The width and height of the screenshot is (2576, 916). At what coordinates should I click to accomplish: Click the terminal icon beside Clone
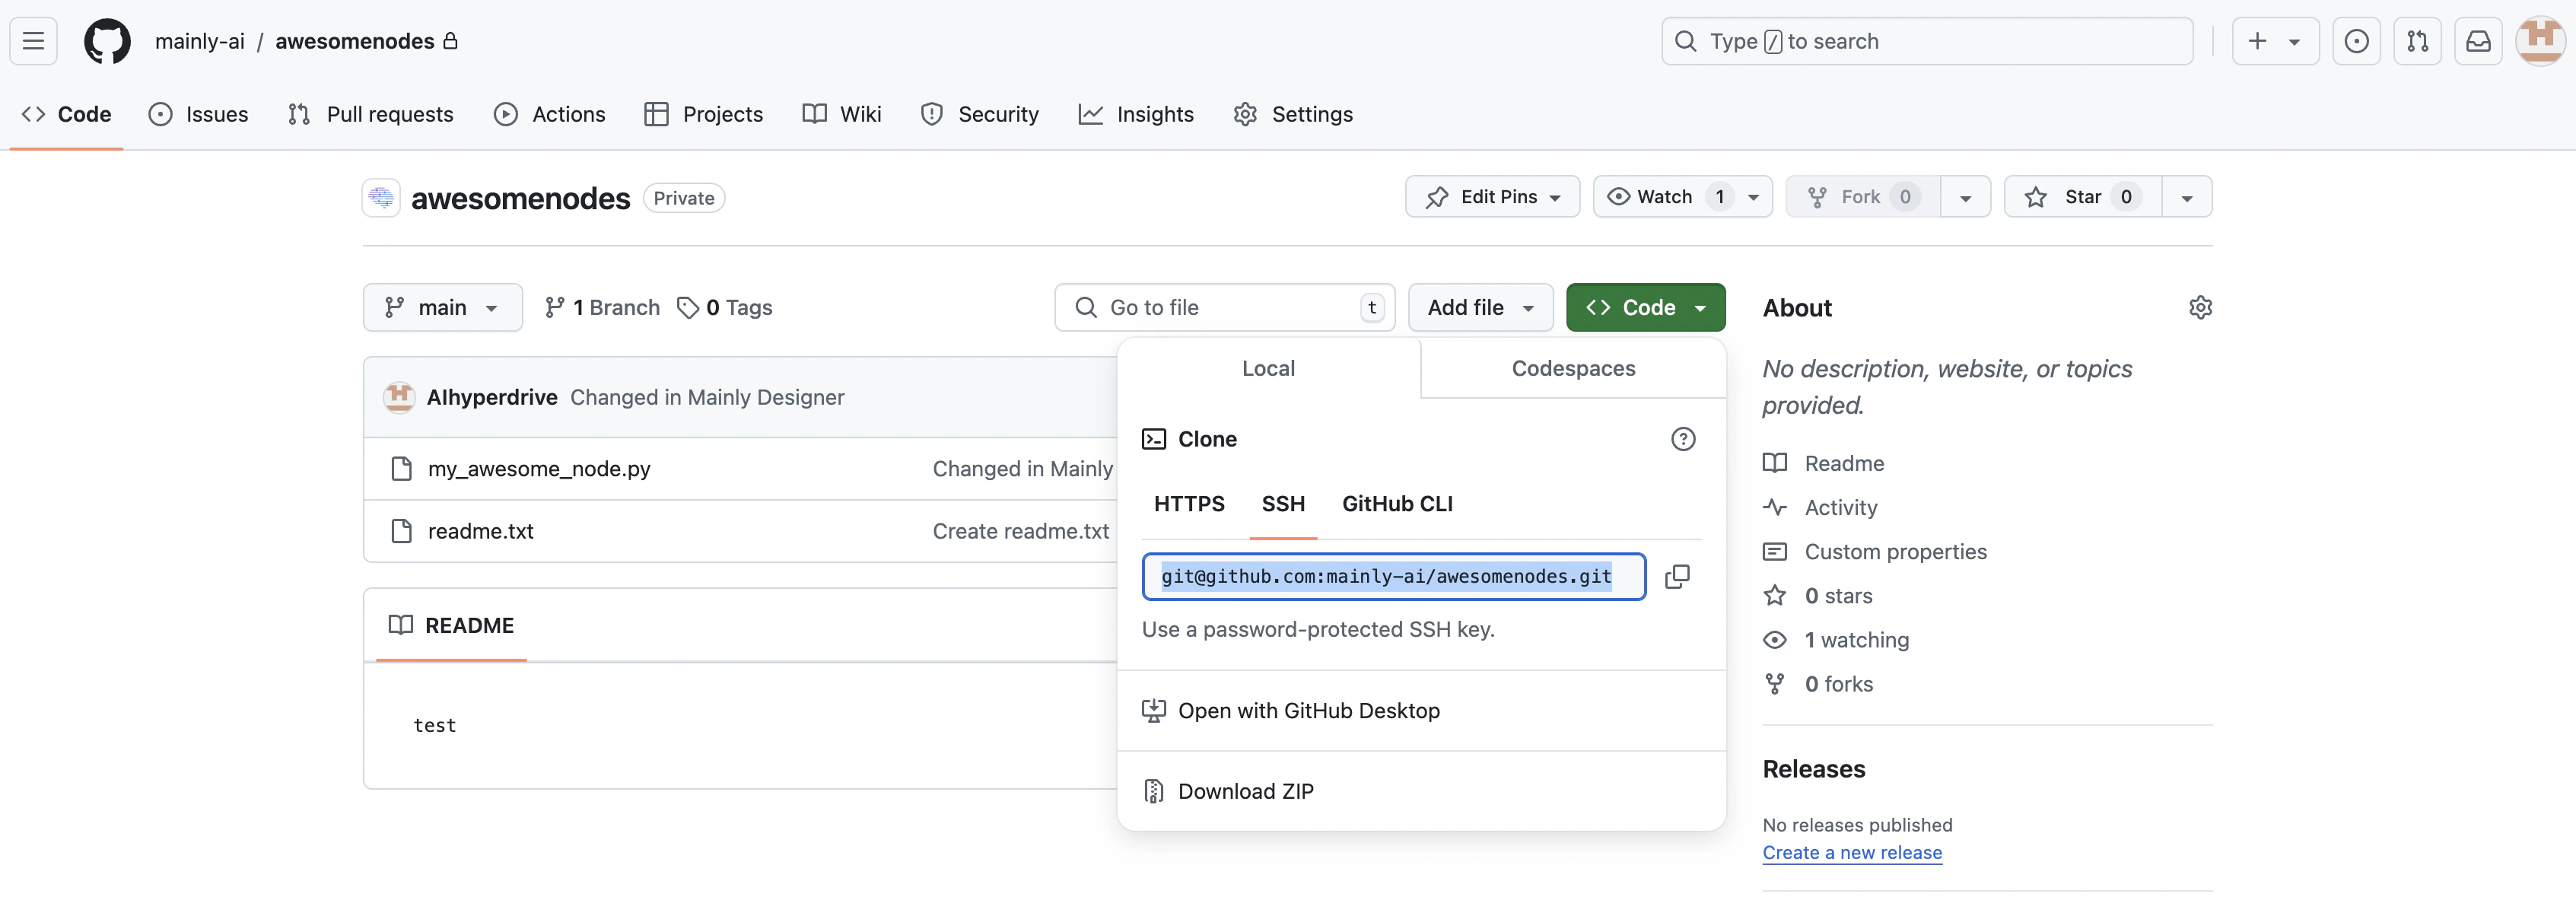[1154, 439]
